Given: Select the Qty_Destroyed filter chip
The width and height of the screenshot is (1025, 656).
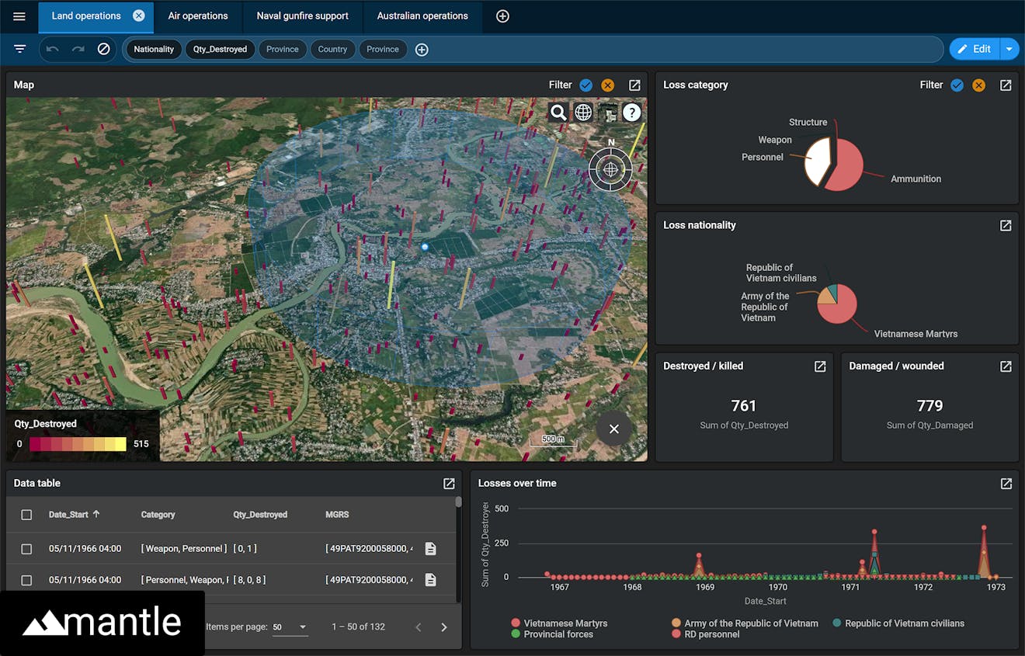Looking at the screenshot, I should [220, 49].
